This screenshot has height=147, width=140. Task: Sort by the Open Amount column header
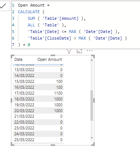tap(50, 59)
